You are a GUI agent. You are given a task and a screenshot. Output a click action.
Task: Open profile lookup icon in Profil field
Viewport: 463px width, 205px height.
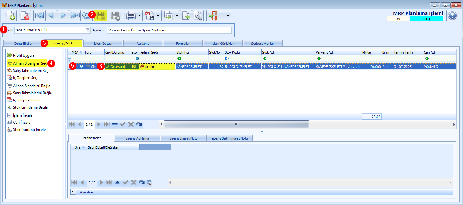tap(88, 30)
